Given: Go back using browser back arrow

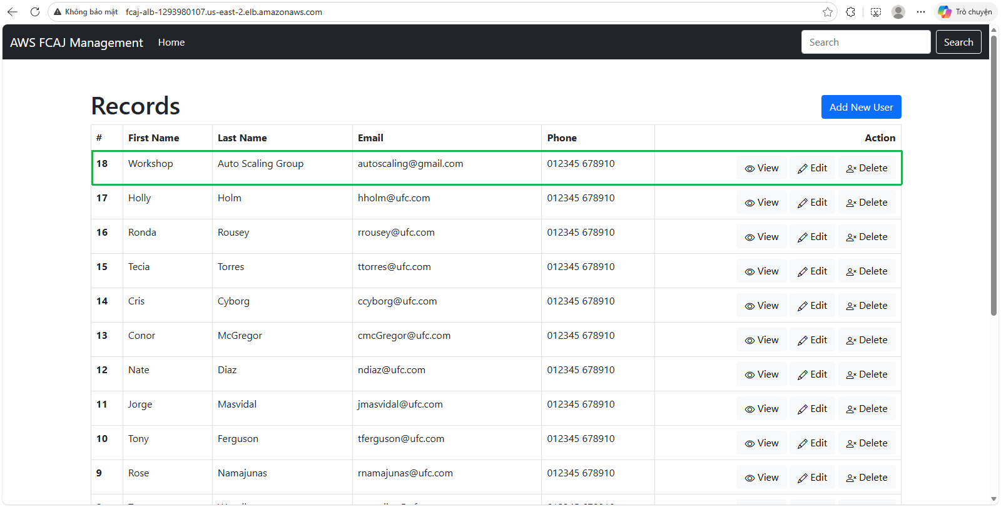Looking at the screenshot, I should coord(13,12).
